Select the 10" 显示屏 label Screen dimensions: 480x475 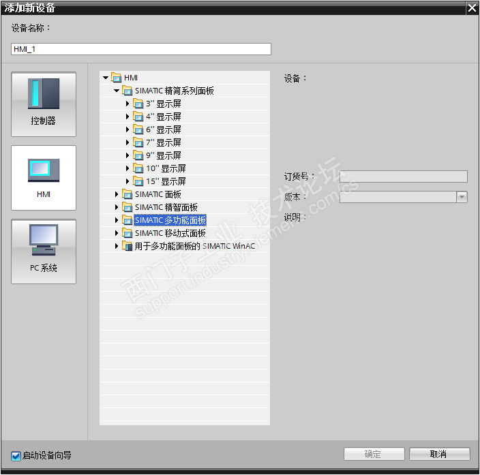166,168
